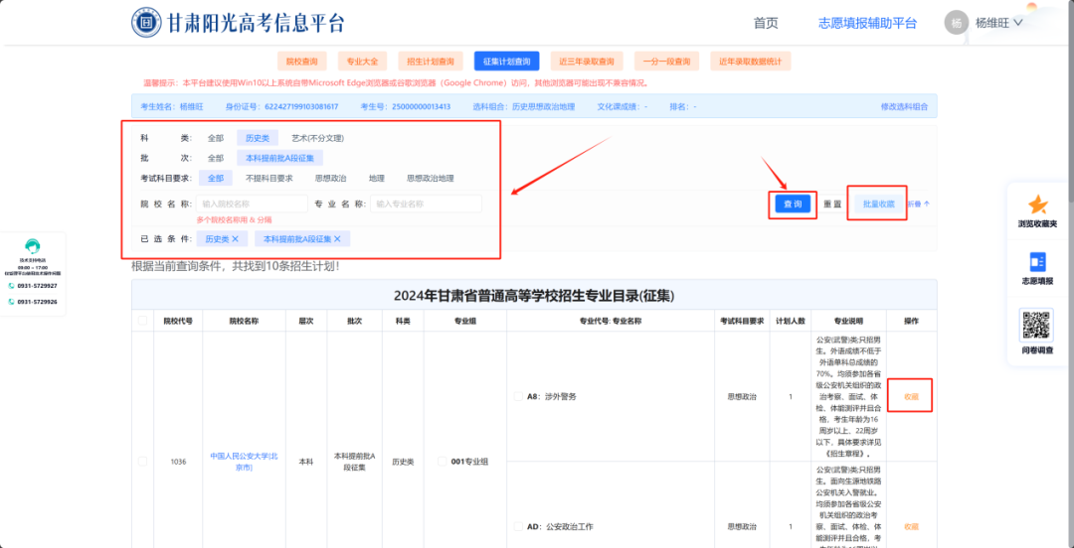The width and height of the screenshot is (1074, 548).
Task: Check the 001专业组 checkbox
Action: tap(442, 461)
